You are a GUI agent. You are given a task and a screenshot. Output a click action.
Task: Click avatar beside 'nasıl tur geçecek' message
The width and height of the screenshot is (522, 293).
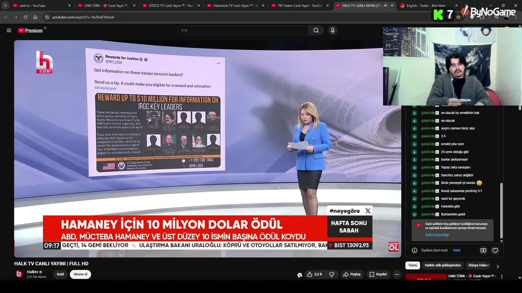tap(414, 199)
